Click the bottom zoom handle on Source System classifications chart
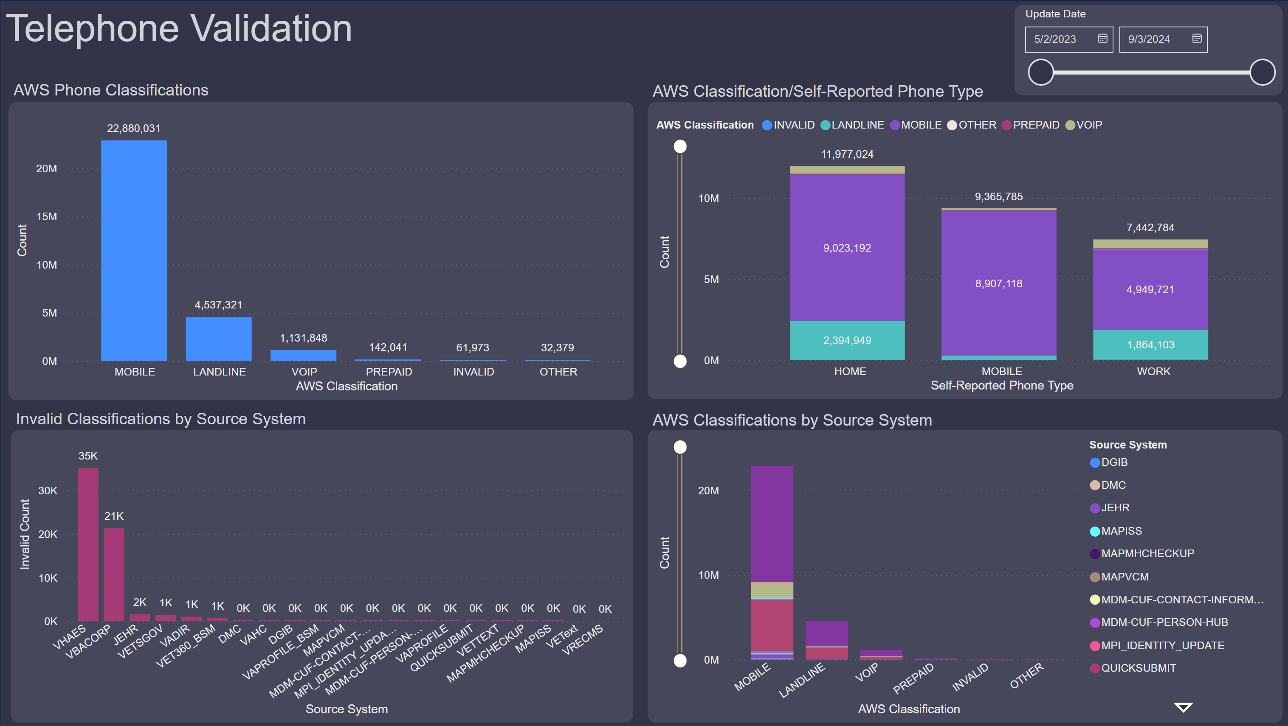This screenshot has height=726, width=1288. coord(680,661)
